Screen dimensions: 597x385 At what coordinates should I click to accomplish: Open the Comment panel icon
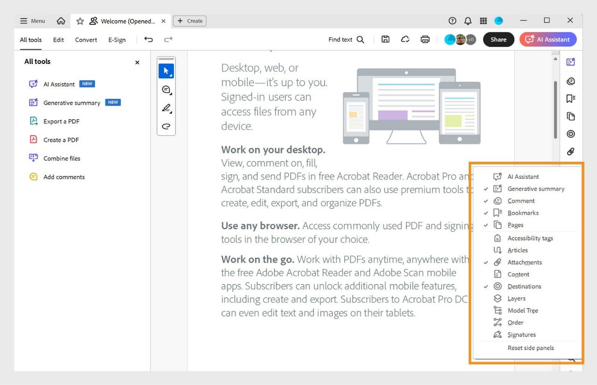[x=570, y=81]
